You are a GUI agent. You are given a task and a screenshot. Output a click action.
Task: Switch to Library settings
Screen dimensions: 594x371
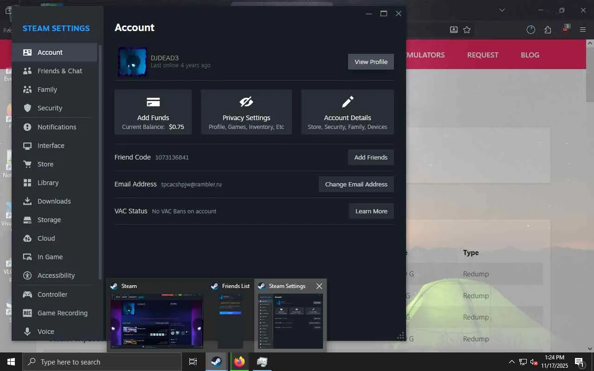click(x=55, y=183)
